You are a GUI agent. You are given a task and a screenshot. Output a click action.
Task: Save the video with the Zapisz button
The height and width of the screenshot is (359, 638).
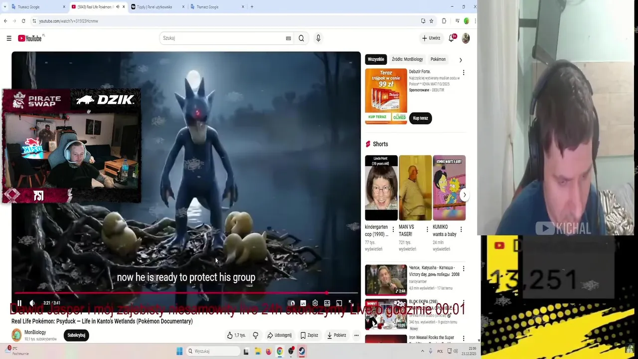[x=309, y=335]
